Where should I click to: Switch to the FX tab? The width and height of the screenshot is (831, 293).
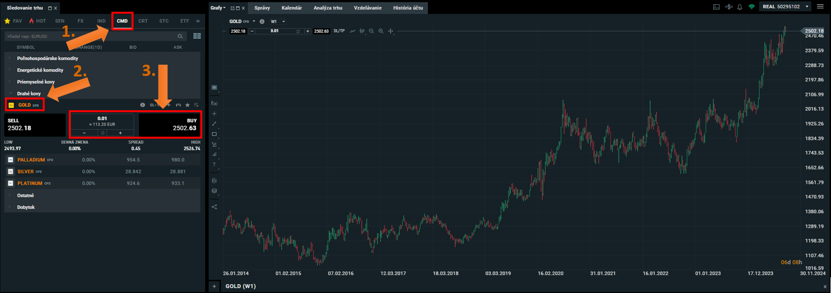click(80, 21)
